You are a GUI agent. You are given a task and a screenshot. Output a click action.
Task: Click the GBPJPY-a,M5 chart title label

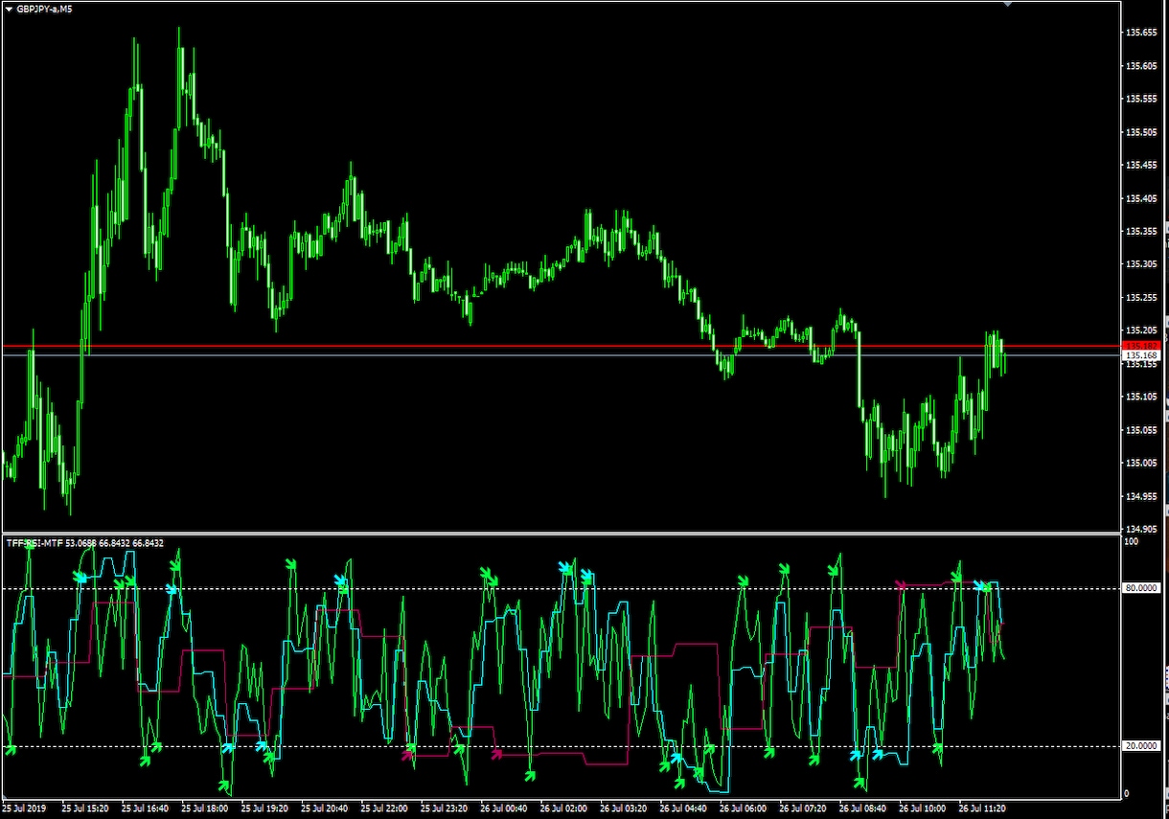pos(44,8)
